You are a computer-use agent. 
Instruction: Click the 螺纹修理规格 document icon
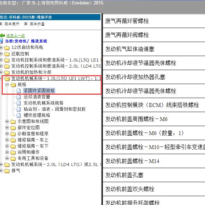pyautogui.click(x=19, y=115)
